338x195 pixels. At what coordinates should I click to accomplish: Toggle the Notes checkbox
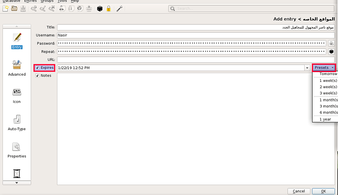tap(37, 76)
